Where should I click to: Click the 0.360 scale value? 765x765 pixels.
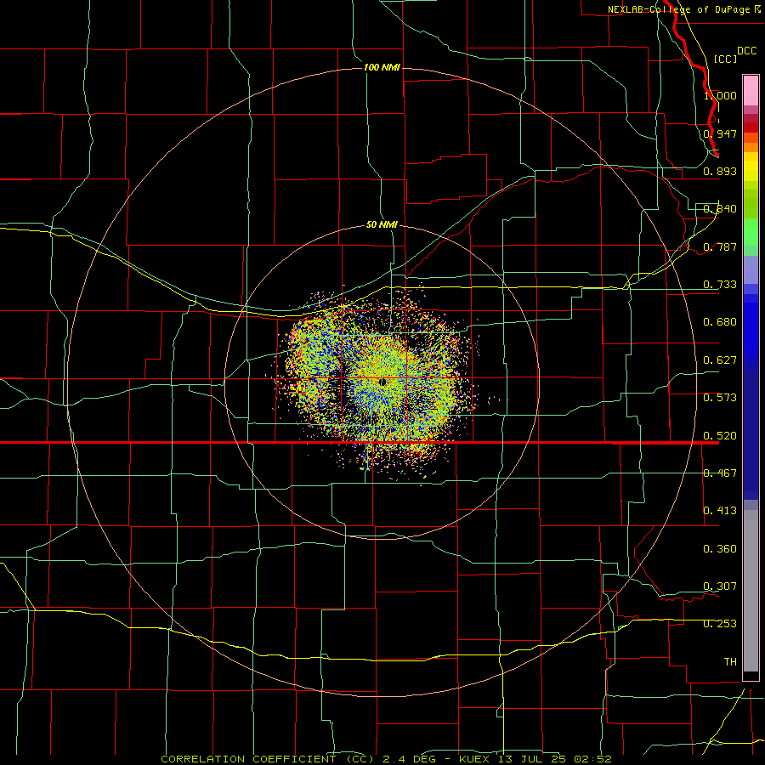click(x=720, y=549)
